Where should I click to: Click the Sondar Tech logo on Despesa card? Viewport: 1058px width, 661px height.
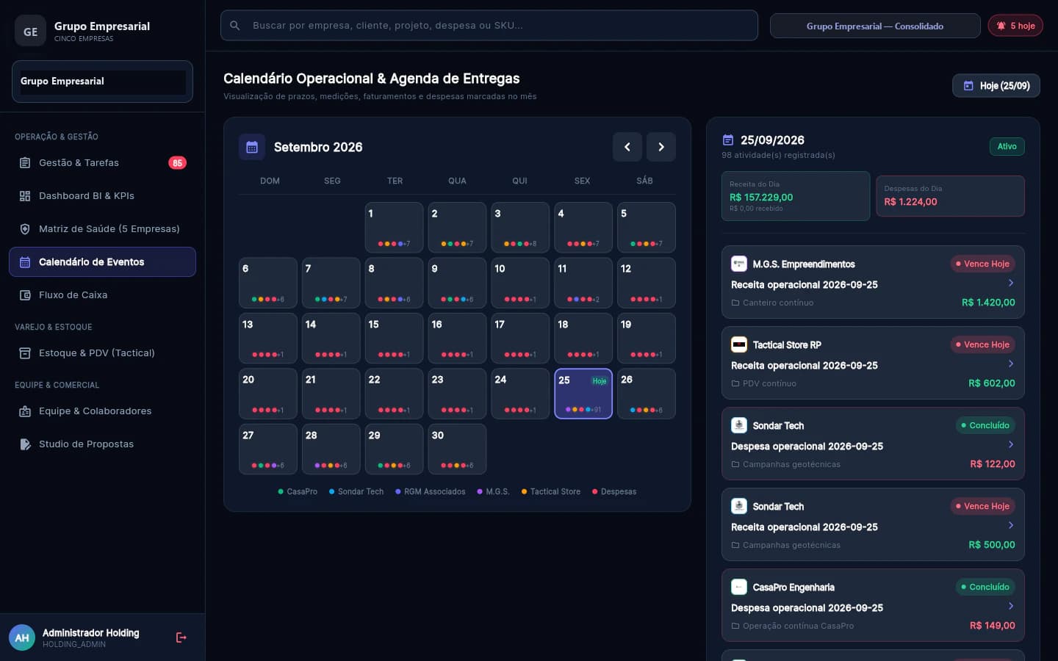point(739,425)
